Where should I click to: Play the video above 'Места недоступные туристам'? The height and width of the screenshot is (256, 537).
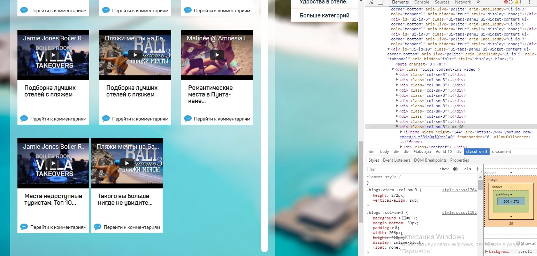point(53,163)
